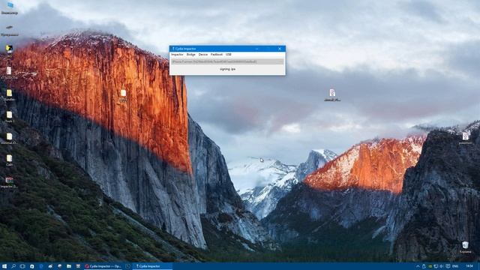Click the active Cydia Impactor taskbar button
Image resolution: width=480 pixels, height=270 pixels.
152,266
